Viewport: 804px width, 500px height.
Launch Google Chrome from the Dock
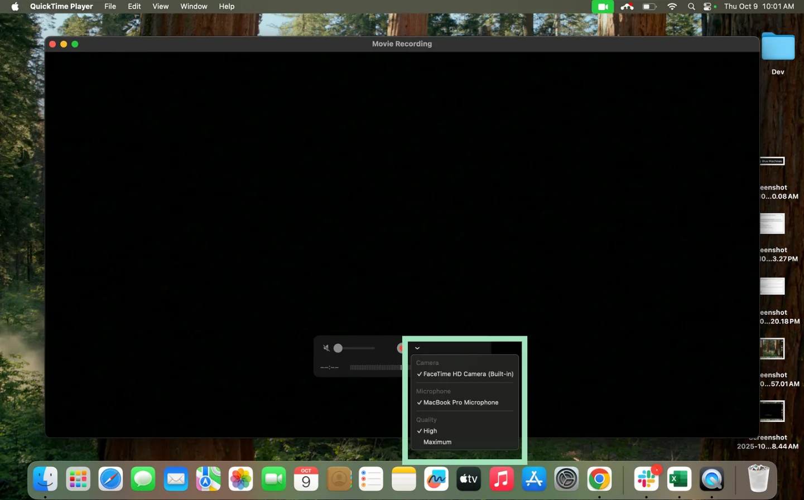point(599,478)
